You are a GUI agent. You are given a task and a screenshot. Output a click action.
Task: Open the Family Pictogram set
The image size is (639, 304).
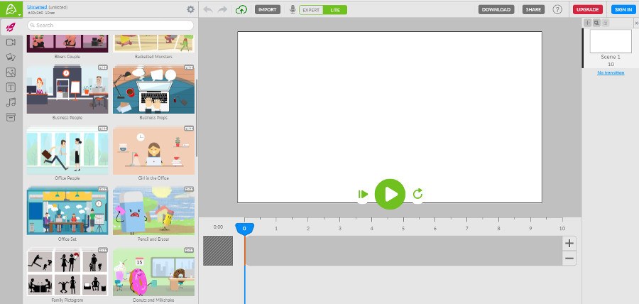coord(67,272)
